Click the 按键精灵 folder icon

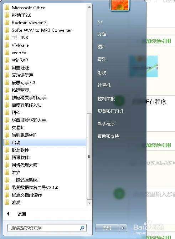pyautogui.click(x=7, y=90)
